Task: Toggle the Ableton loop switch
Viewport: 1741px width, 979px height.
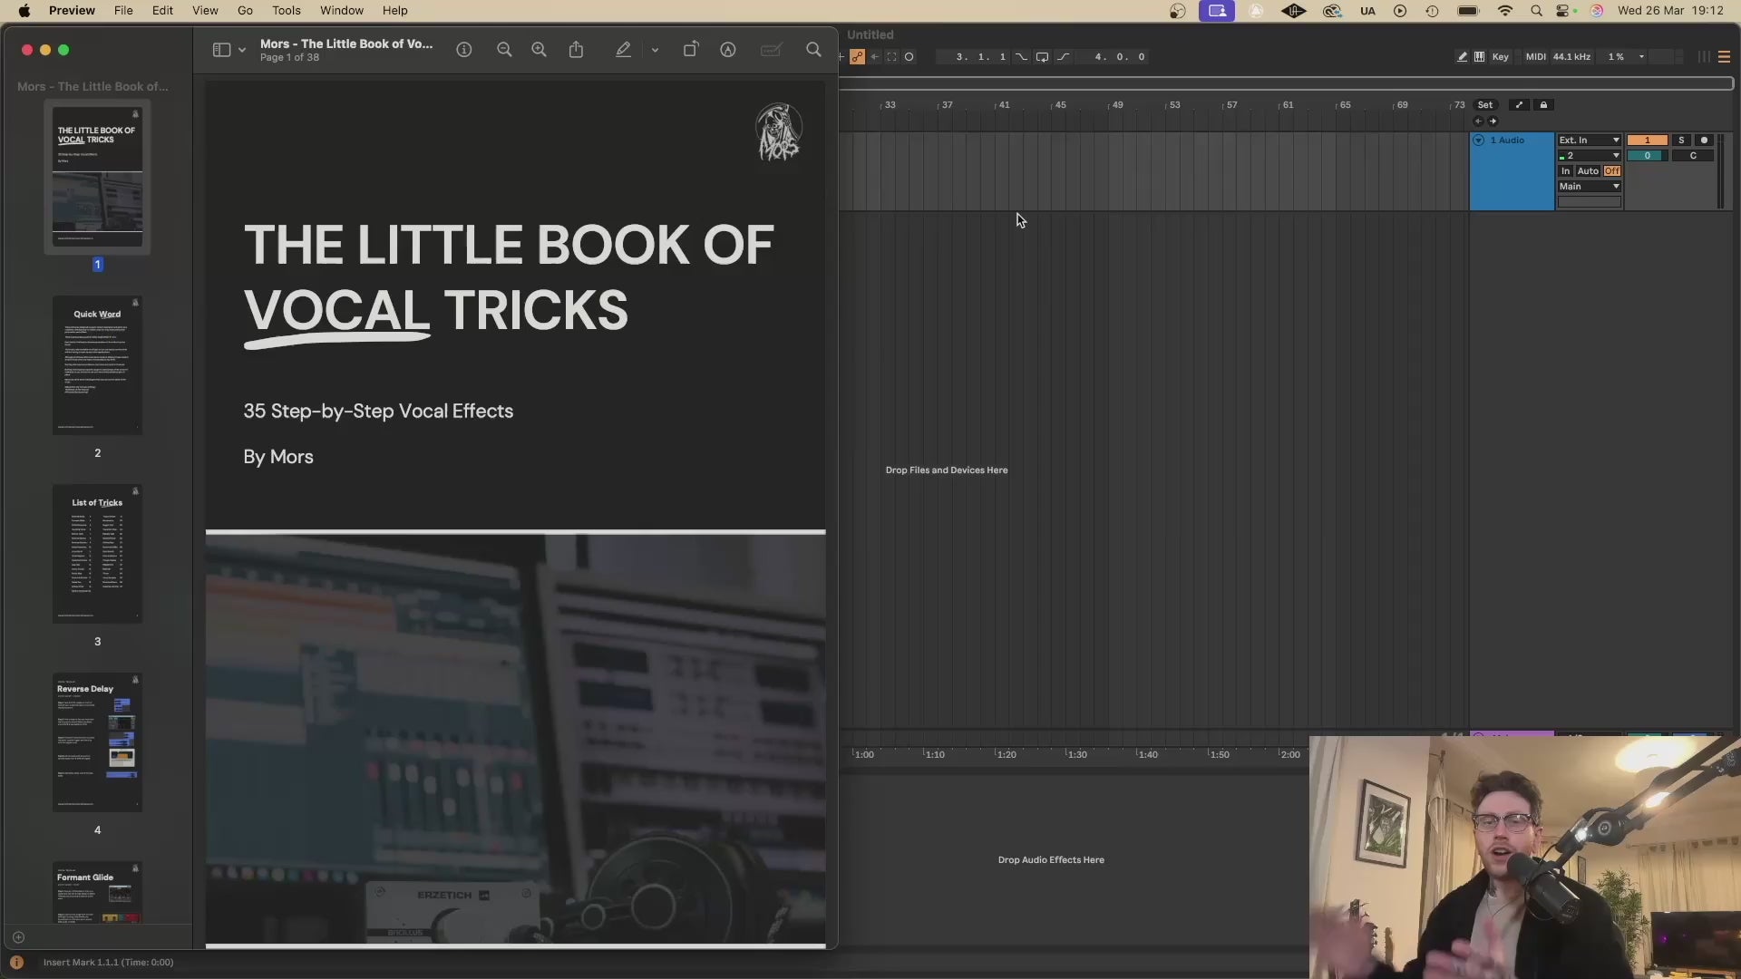Action: (x=1042, y=56)
